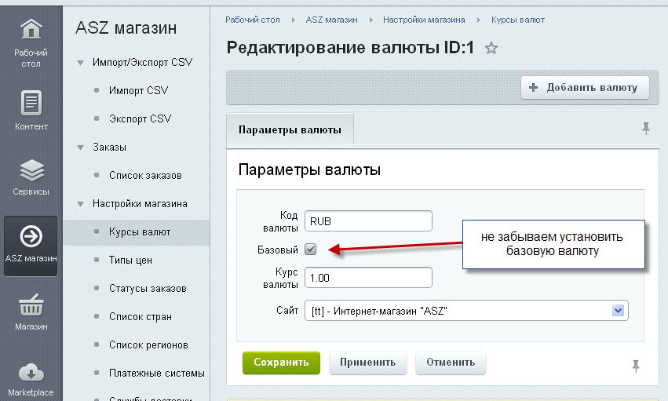
Task: Open the Рабочий стол sidebar section
Action: tap(31, 43)
